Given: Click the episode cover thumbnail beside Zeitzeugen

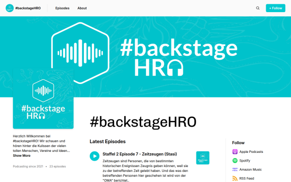Looking at the screenshot, I should 203,158.
